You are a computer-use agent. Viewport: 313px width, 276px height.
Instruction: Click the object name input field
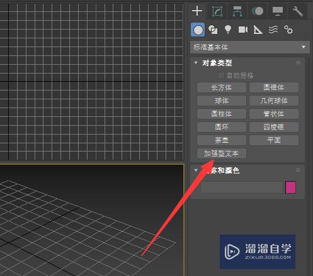pos(242,187)
